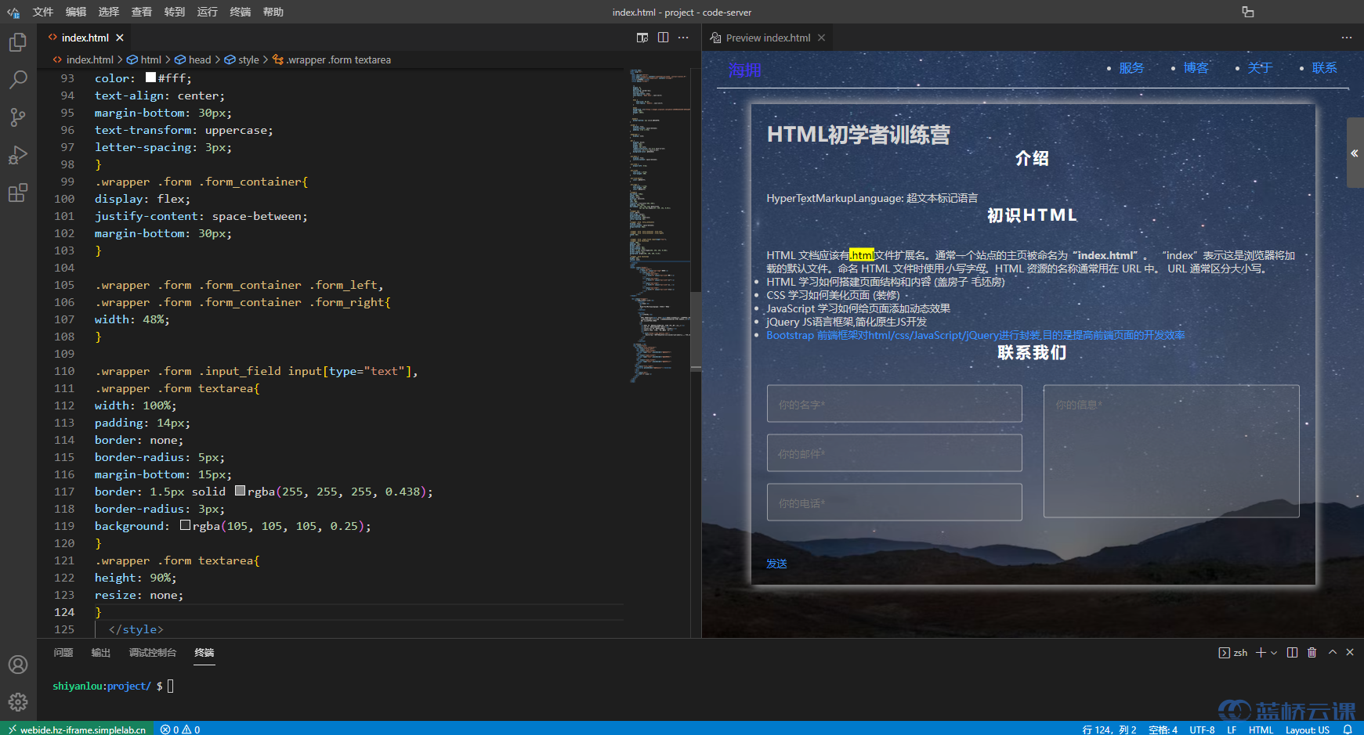Click the #fff color swatch on line 93
1364x735 pixels.
point(151,78)
